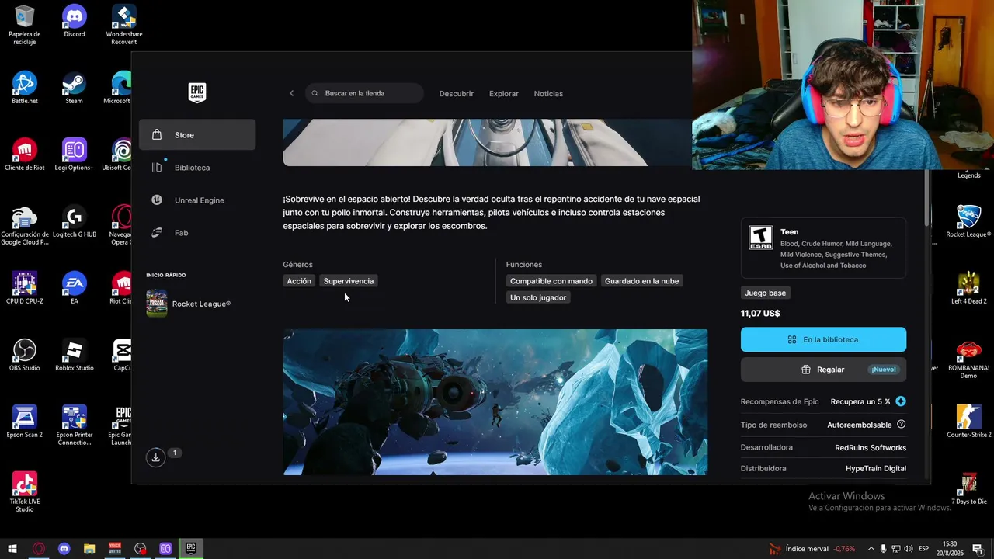Image resolution: width=994 pixels, height=559 pixels.
Task: Select the OBS Studio desktop icon
Action: pyautogui.click(x=24, y=356)
